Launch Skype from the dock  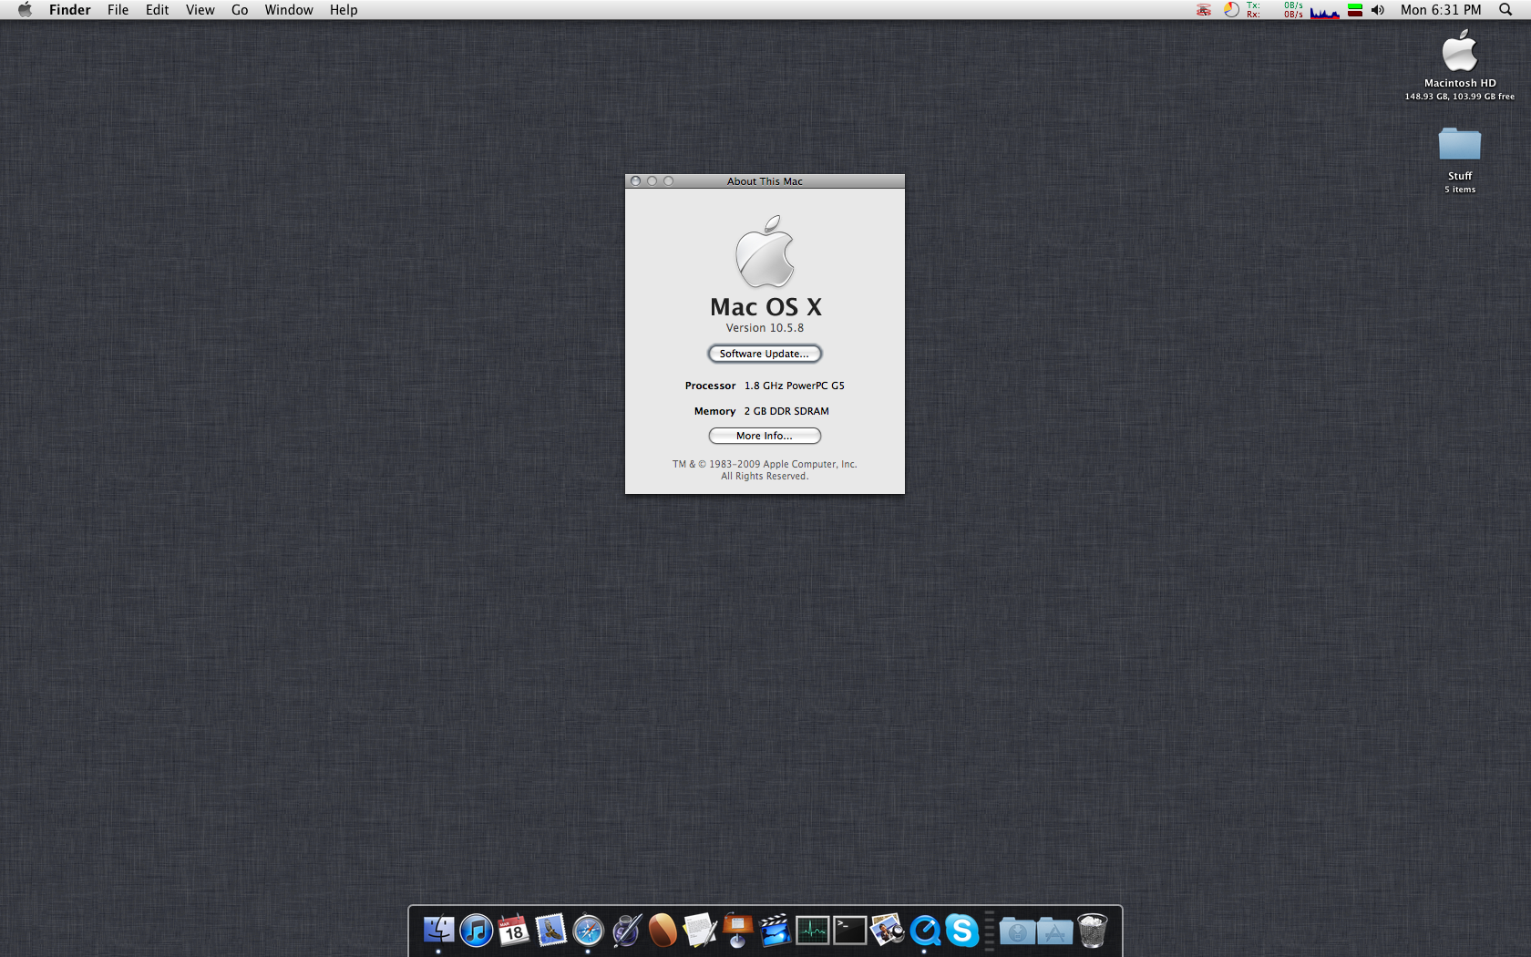pos(961,931)
